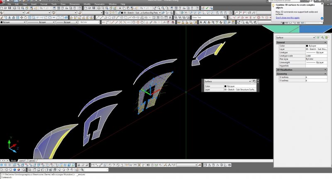The height and width of the screenshot is (179, 332).
Task: Open the Modify menu
Action: pos(87,4)
